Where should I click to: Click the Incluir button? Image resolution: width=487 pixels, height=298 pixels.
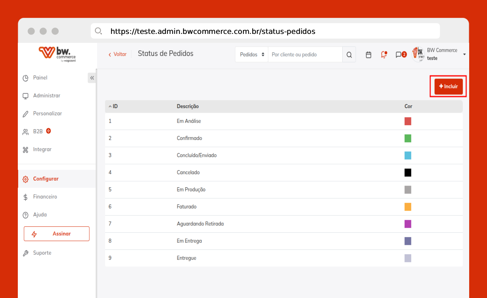coord(448,86)
